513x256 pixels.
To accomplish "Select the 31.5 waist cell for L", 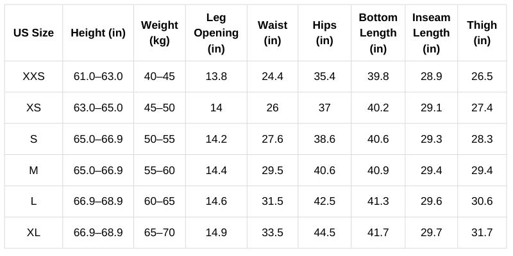I will [x=273, y=202].
